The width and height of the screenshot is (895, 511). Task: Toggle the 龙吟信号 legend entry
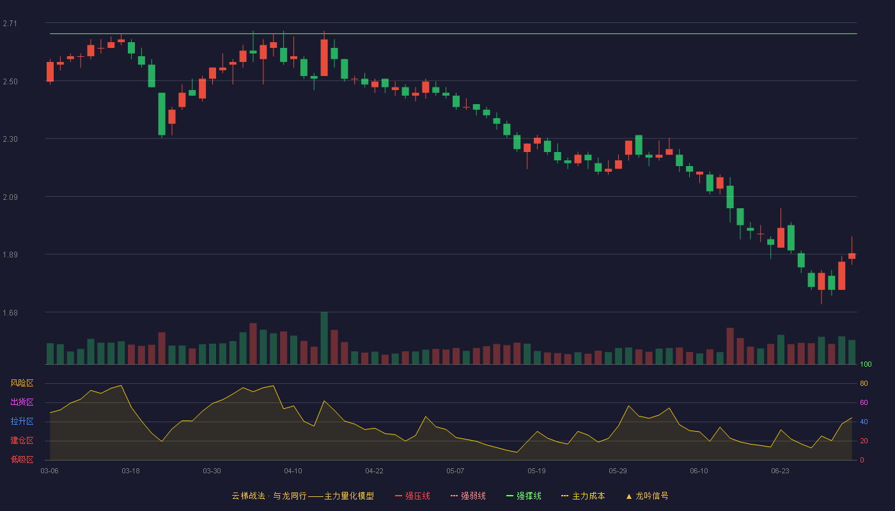tap(647, 496)
